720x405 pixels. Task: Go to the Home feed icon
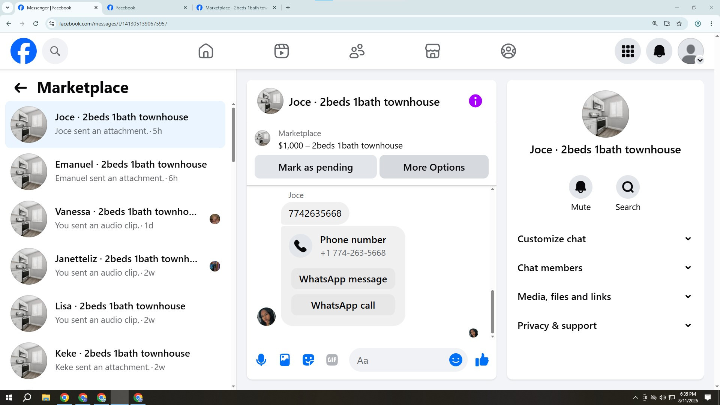(206, 51)
